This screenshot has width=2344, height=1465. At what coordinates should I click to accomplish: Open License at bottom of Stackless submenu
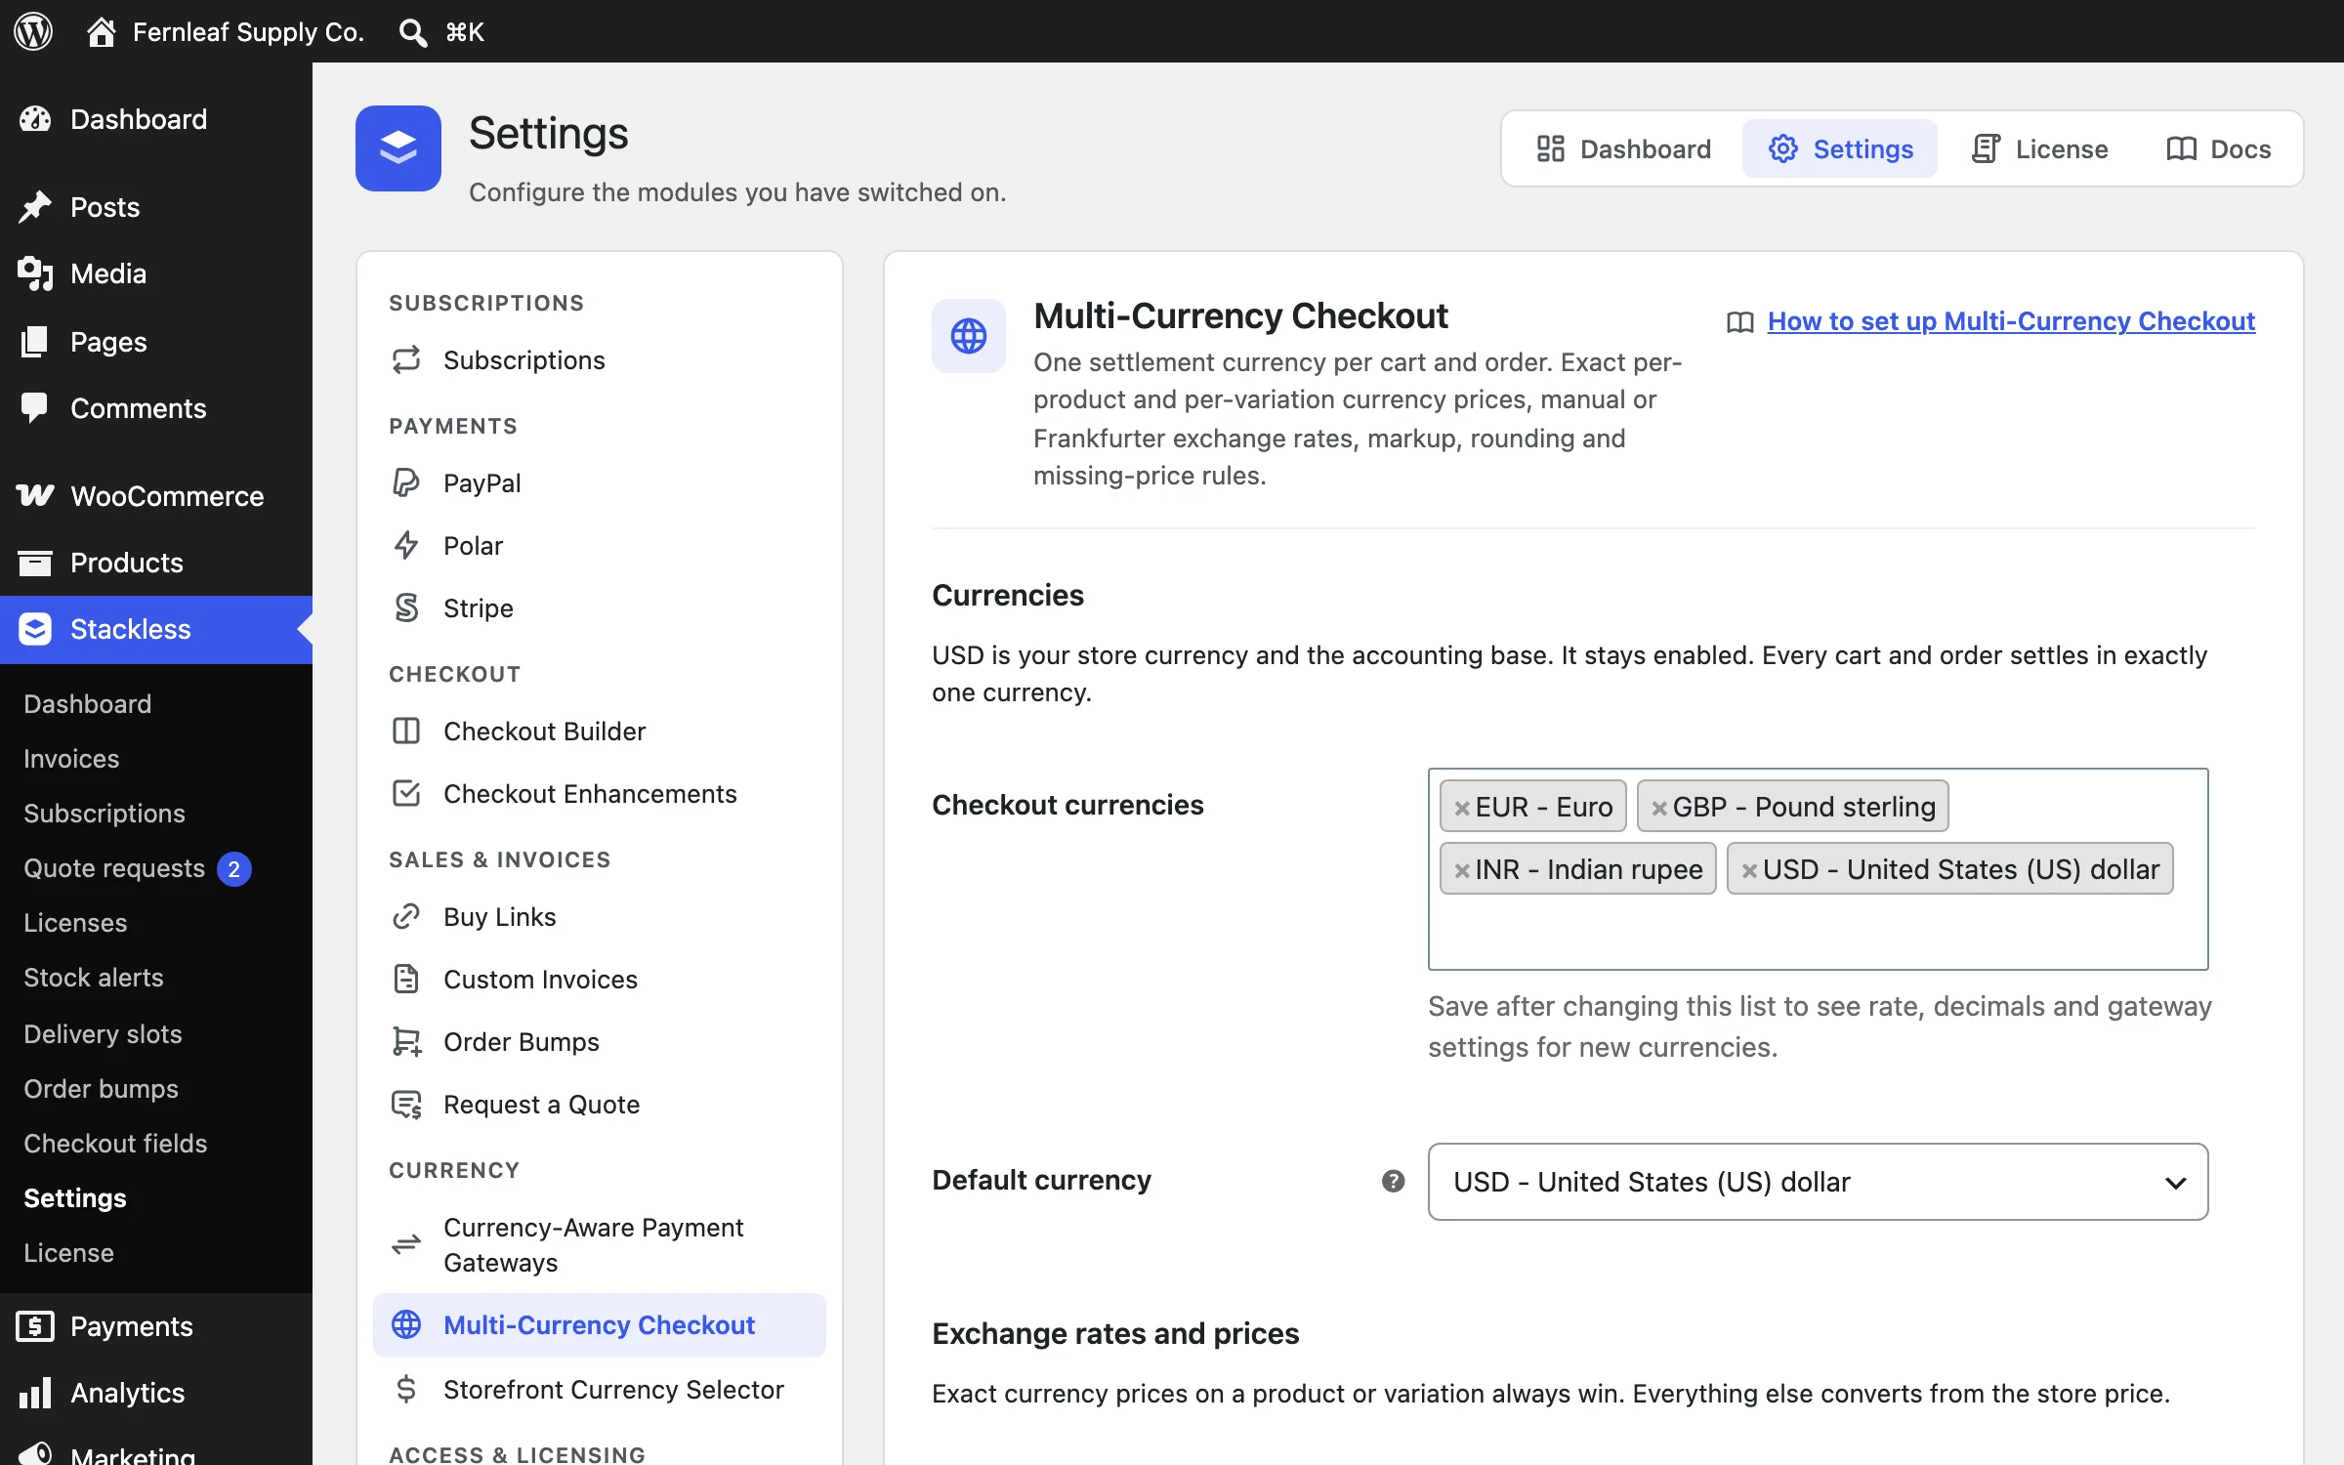point(68,1252)
